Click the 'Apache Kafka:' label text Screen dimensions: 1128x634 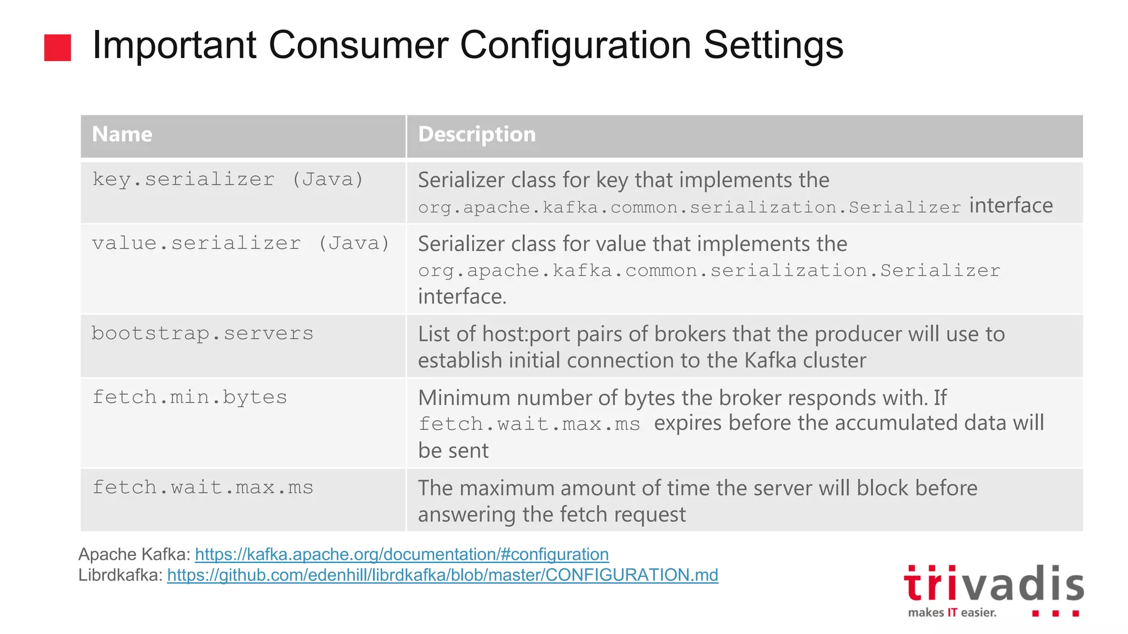click(134, 554)
